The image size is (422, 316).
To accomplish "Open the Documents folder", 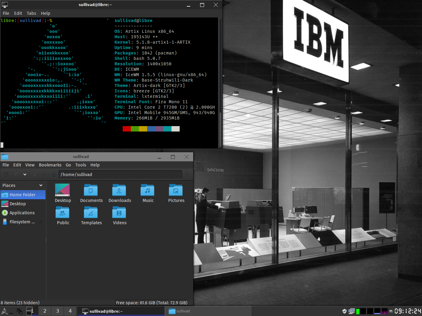I will [91, 193].
